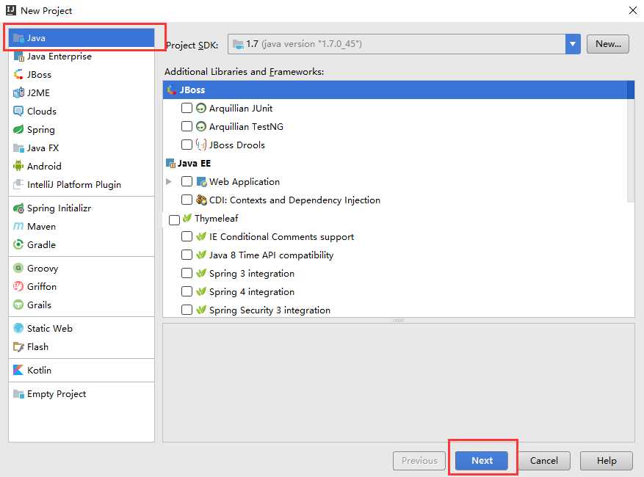Click the Spring Initializr icon

pyautogui.click(x=18, y=208)
